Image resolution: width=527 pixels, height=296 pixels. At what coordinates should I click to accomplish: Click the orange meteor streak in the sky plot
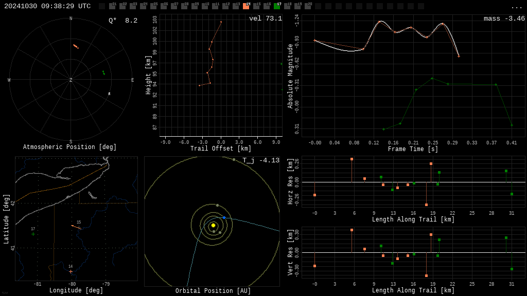(76, 46)
